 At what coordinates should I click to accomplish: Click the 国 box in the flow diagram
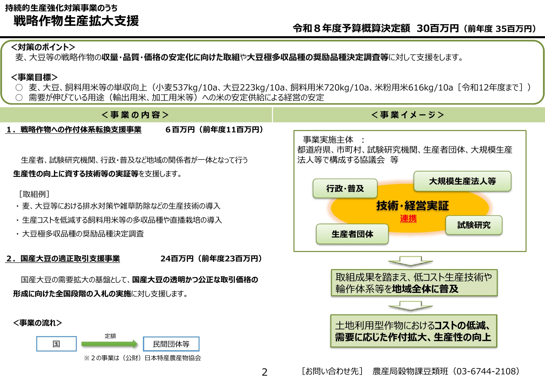(x=56, y=344)
